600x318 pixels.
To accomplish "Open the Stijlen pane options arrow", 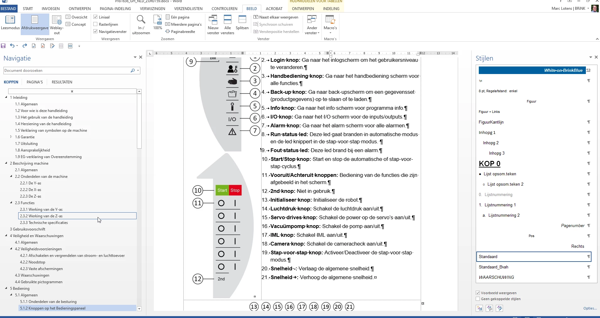I will 591,57.
